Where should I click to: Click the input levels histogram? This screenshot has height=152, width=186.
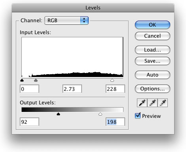coord(72,57)
